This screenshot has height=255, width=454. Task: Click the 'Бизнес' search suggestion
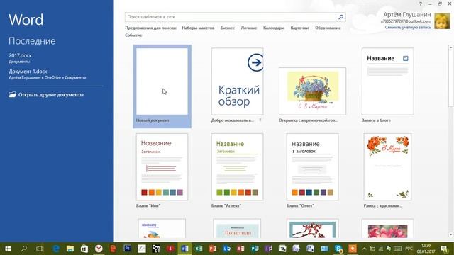pos(227,28)
